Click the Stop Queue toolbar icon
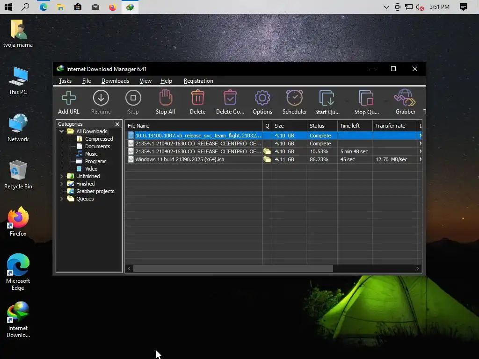The image size is (479, 359). tap(366, 98)
